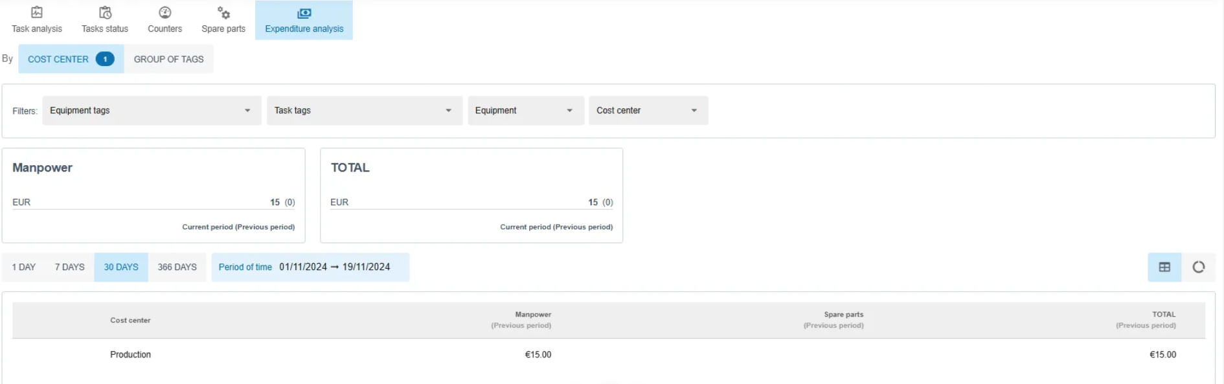Image resolution: width=1224 pixels, height=384 pixels.
Task: Switch to donut chart view icon
Action: (1199, 267)
